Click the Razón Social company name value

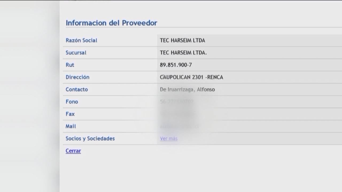pos(182,40)
